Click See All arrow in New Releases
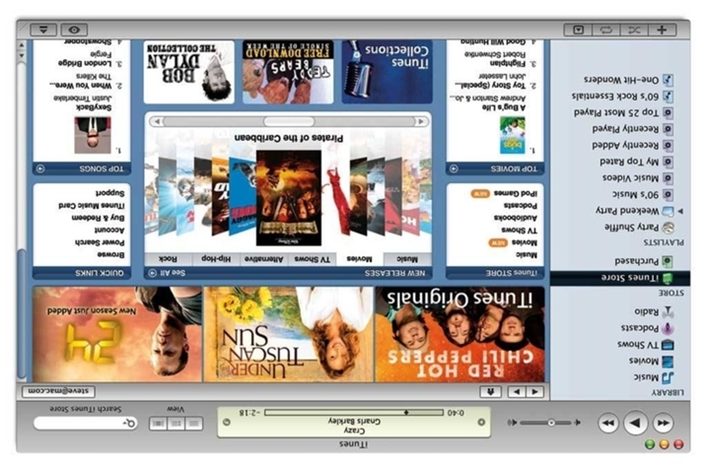 click(152, 273)
